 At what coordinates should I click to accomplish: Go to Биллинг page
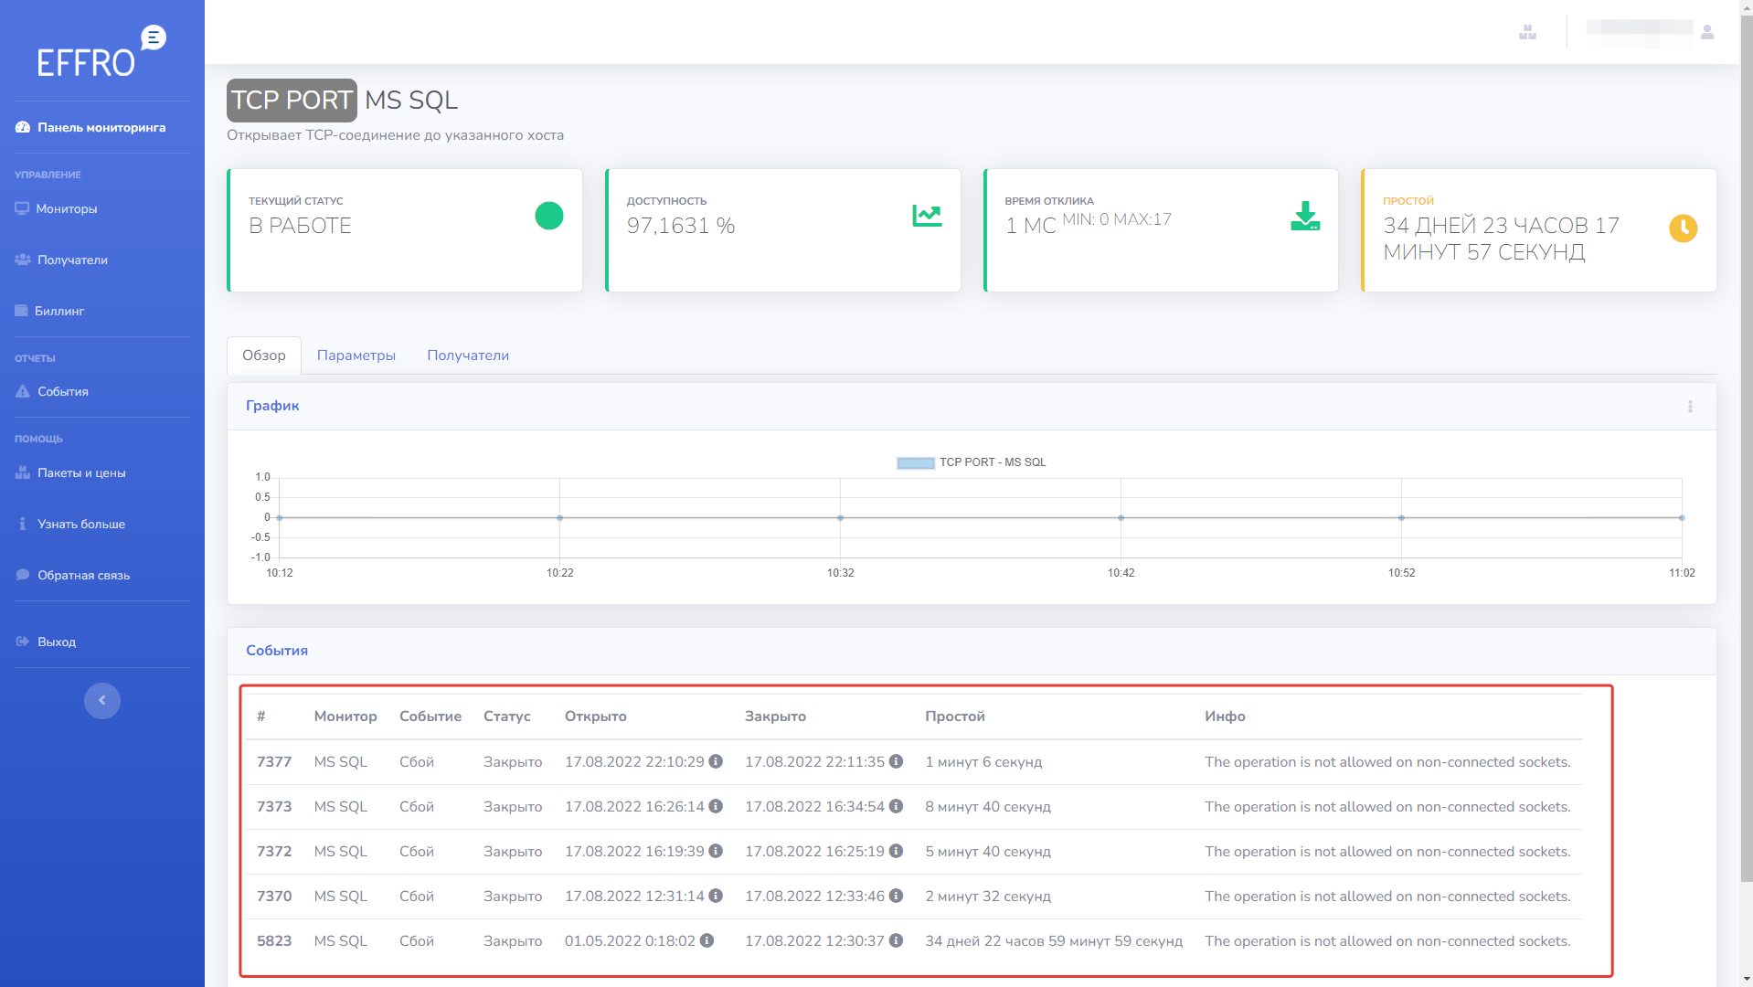click(x=58, y=312)
